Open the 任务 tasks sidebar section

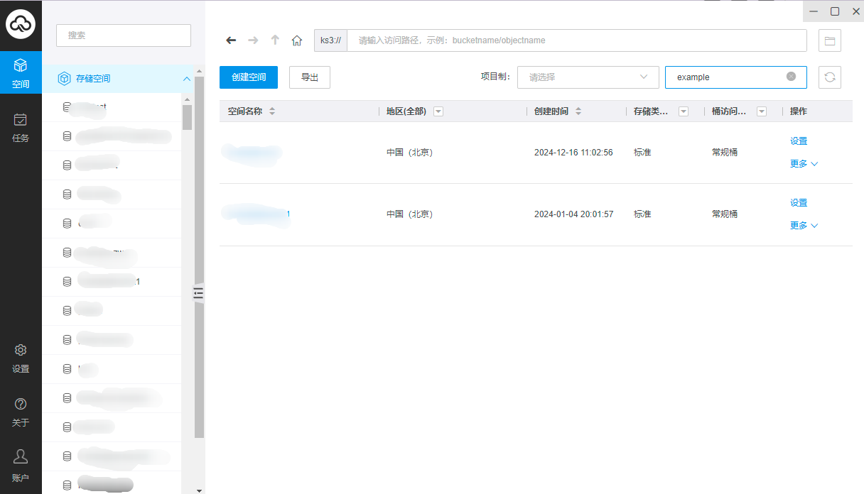(x=21, y=127)
